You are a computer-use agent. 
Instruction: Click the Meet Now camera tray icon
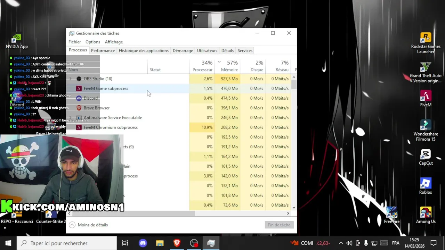point(358,243)
